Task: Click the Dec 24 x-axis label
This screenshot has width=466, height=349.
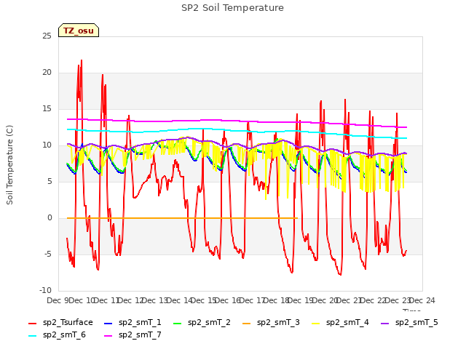Action: pyautogui.click(x=422, y=300)
